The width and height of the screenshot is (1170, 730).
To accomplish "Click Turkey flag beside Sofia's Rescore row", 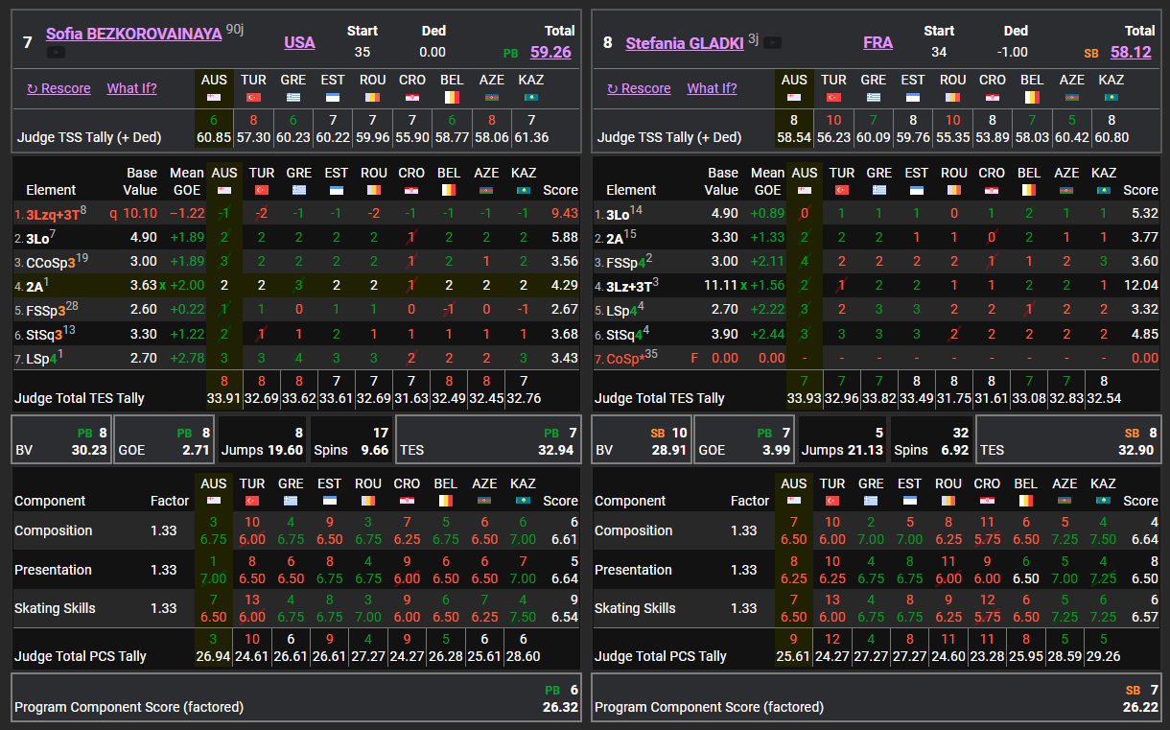I will tap(253, 97).
